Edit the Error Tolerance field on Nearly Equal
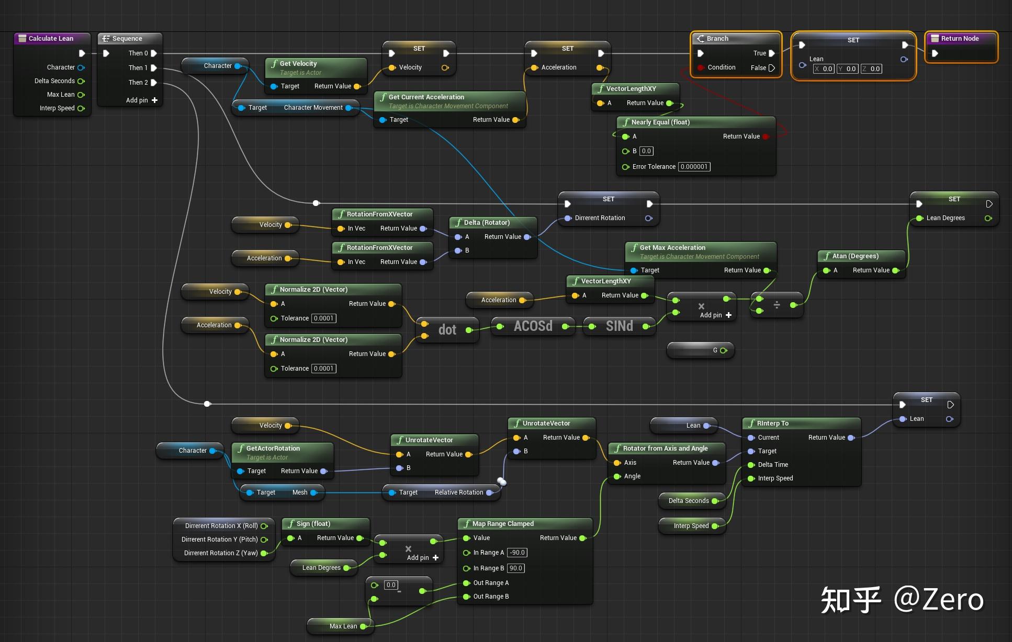 click(x=694, y=166)
